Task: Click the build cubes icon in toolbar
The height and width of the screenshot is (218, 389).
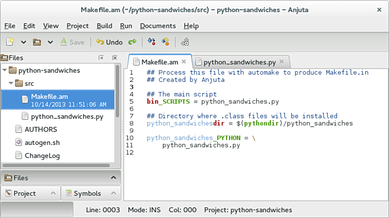Action: coord(185,42)
